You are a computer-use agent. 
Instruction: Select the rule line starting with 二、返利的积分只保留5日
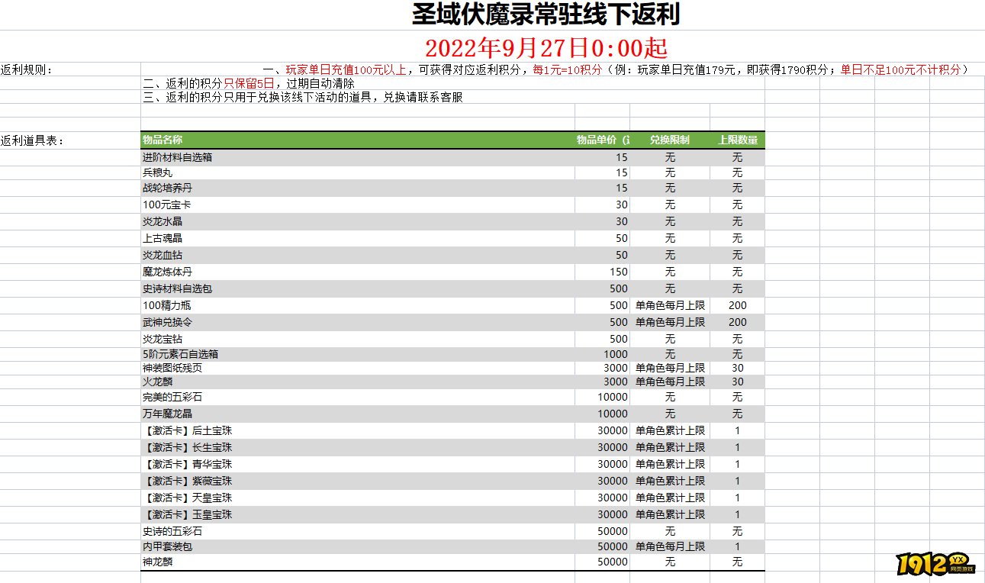(x=248, y=83)
